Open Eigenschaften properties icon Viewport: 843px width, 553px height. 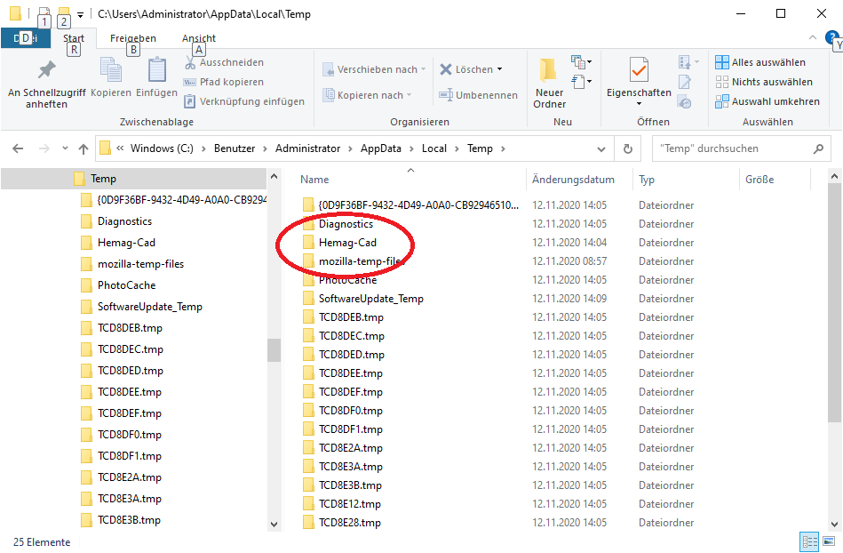pos(639,71)
